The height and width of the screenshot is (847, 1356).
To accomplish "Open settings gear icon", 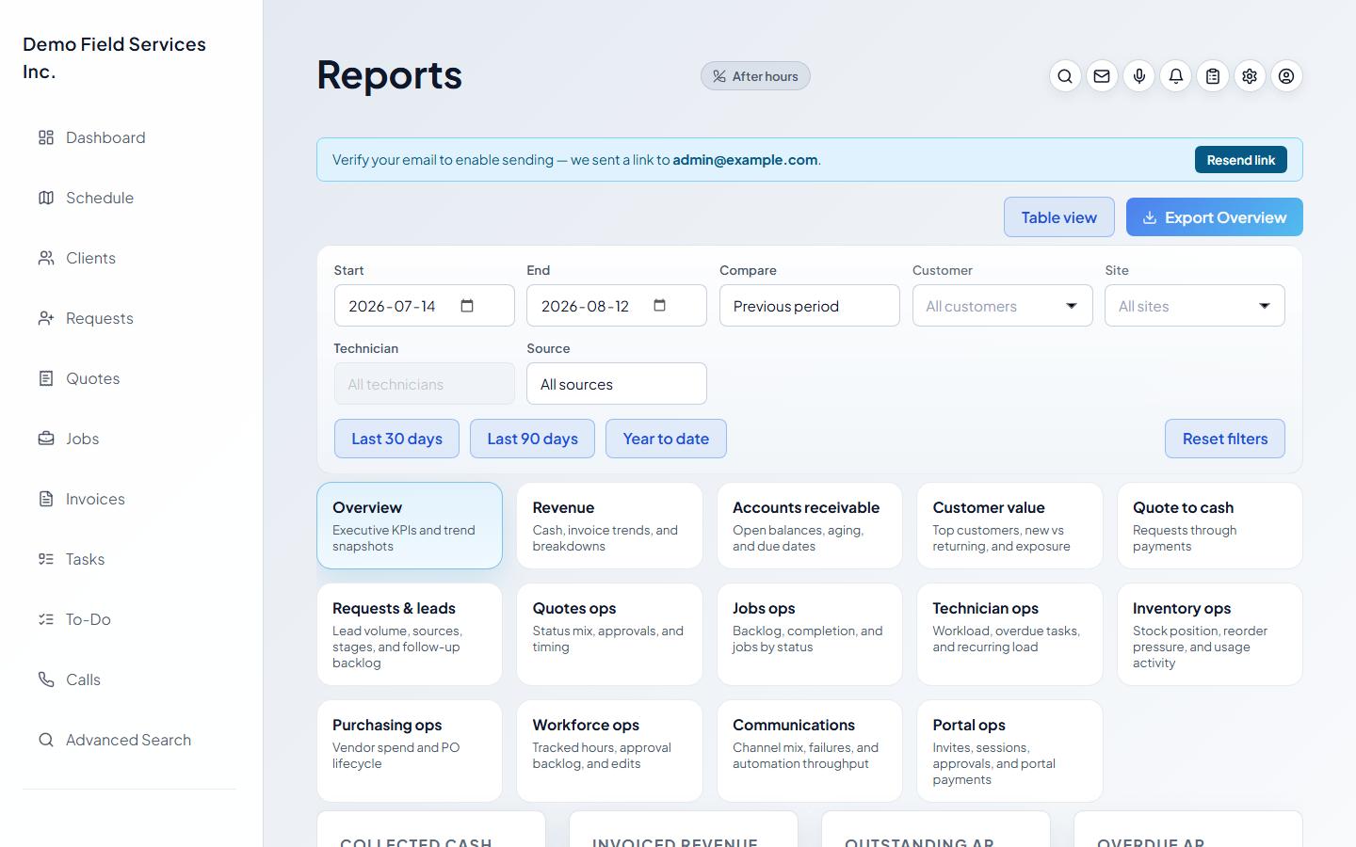I will click(1250, 76).
